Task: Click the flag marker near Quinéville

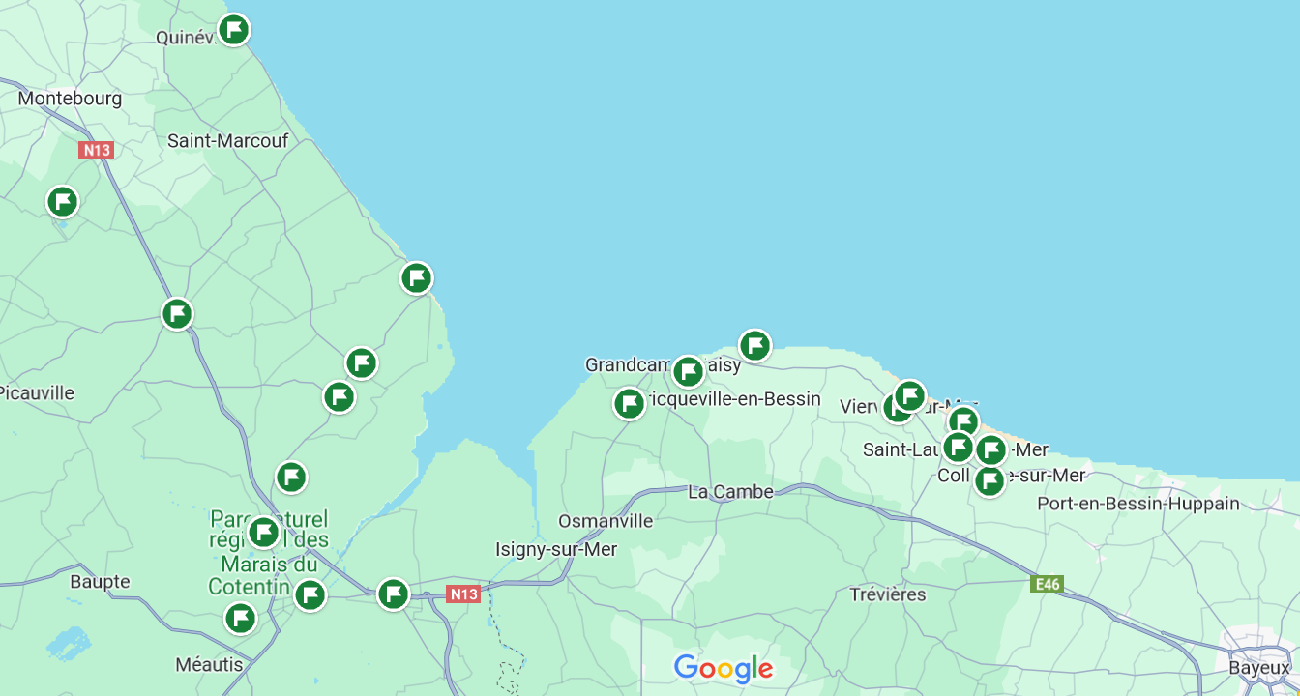Action: [233, 30]
